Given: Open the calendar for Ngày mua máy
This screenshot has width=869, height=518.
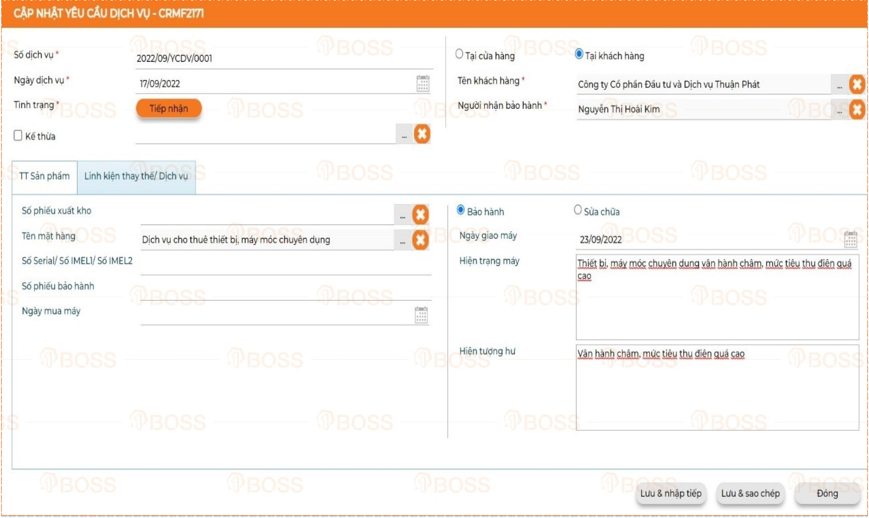Looking at the screenshot, I should pos(422,314).
